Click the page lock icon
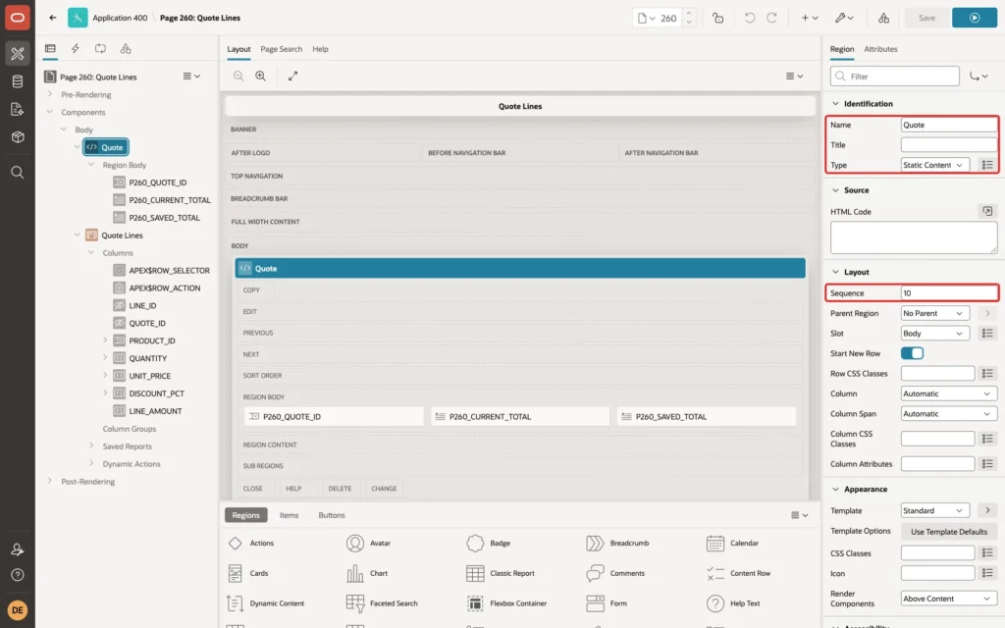Screen dimensions: 1005x628 (717, 18)
